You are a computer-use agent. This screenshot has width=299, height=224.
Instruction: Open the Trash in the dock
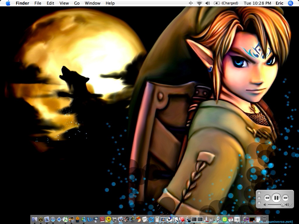(x=265, y=219)
